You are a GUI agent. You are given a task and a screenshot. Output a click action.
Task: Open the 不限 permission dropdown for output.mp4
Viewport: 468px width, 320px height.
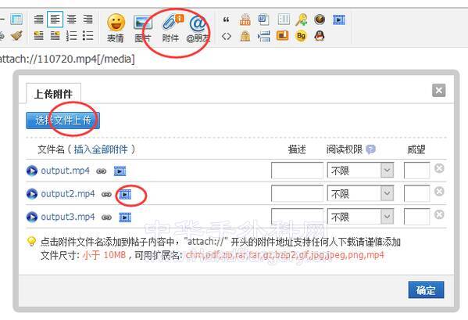click(x=360, y=171)
